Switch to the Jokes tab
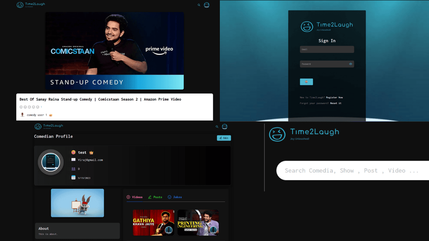Viewport: 429px width, 241px height. tap(175, 197)
